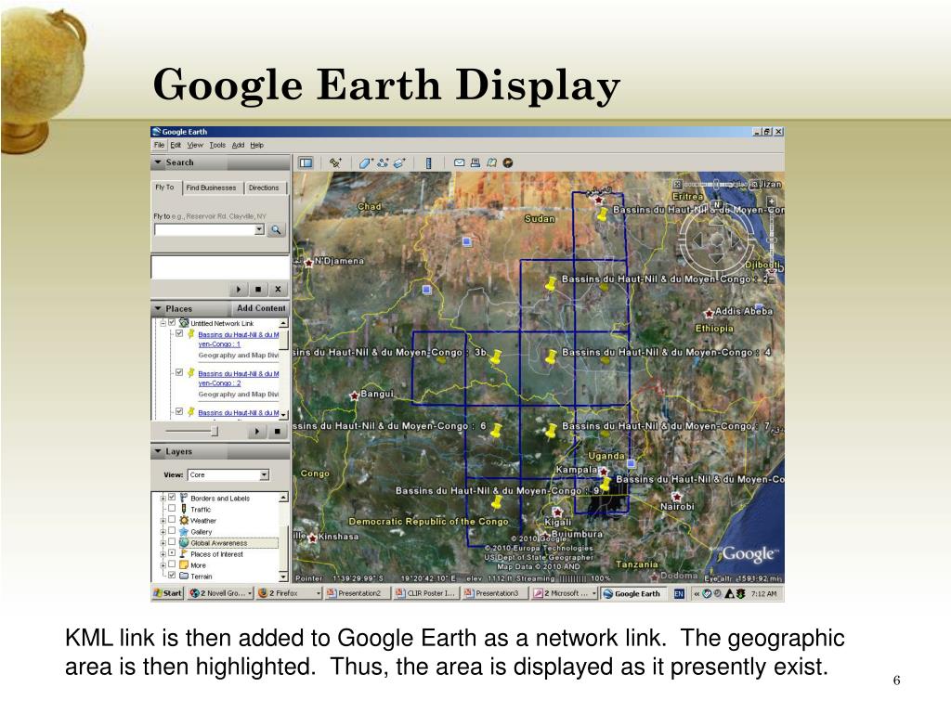Click the star marker for Bangui
Screen dimensions: 951x713
[x=355, y=395]
